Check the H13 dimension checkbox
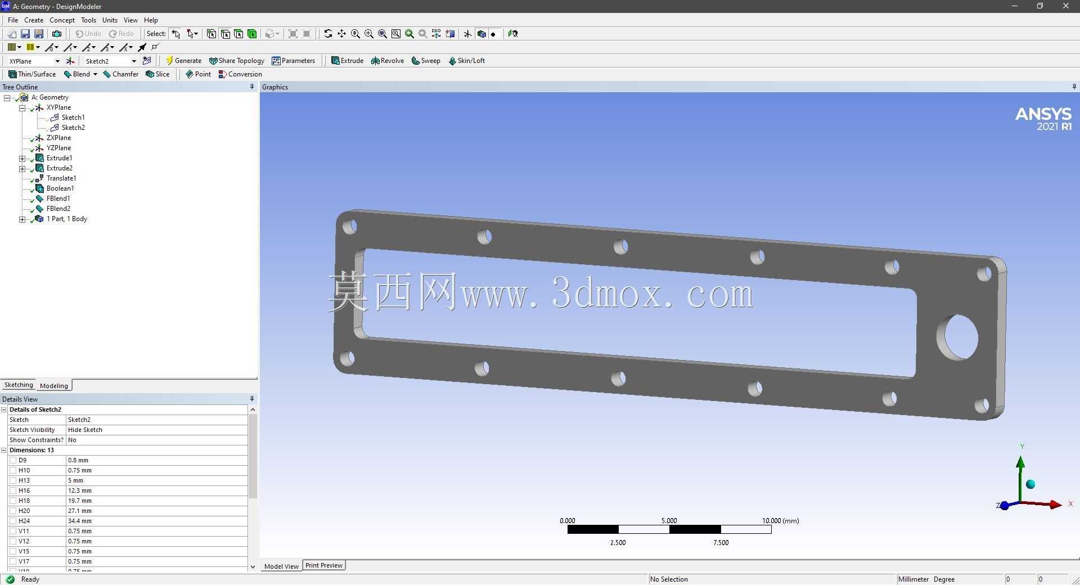The height and width of the screenshot is (585, 1080). click(x=13, y=480)
